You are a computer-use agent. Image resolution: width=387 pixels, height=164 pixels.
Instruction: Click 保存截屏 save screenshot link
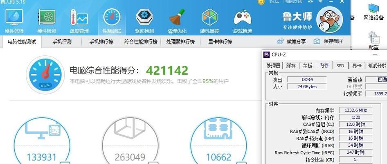click(x=333, y=41)
